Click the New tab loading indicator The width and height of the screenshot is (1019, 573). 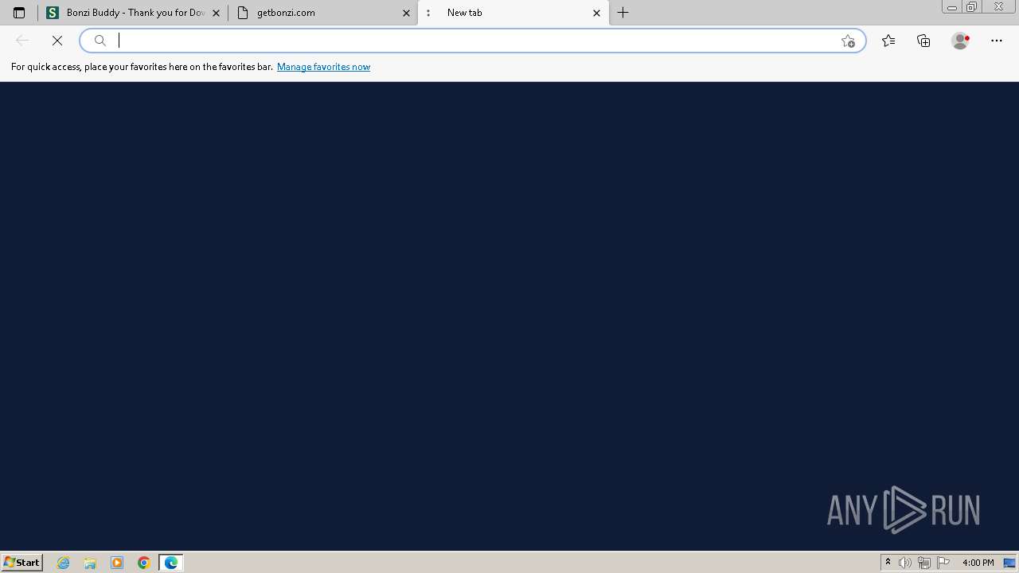(428, 13)
